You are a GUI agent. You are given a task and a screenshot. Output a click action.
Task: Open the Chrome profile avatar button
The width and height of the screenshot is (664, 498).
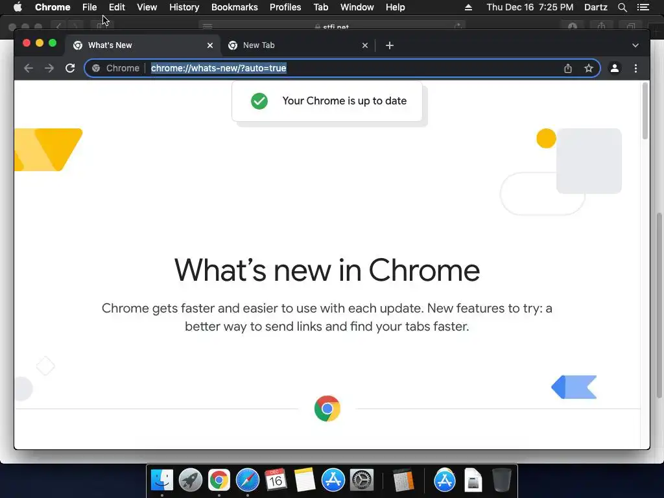[x=615, y=68]
